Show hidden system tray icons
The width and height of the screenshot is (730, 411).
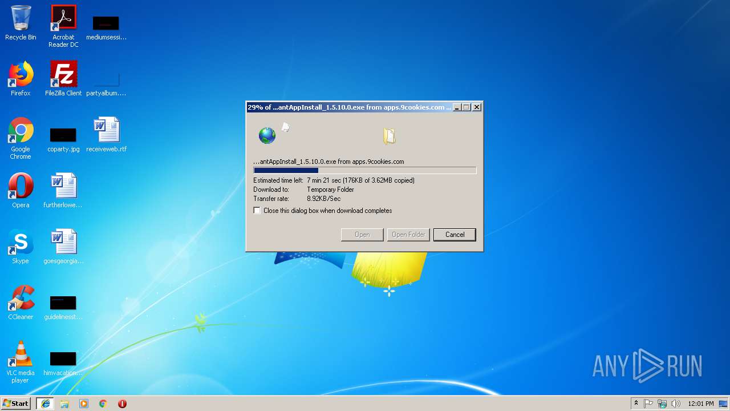tap(636, 404)
